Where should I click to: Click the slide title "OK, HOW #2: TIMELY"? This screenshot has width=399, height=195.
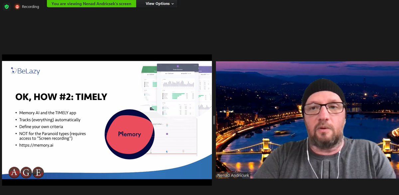point(61,97)
